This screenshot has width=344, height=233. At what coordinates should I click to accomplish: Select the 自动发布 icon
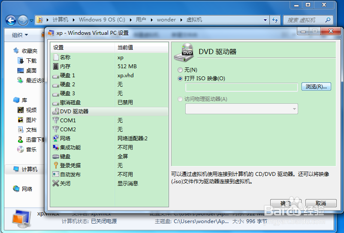(56, 174)
